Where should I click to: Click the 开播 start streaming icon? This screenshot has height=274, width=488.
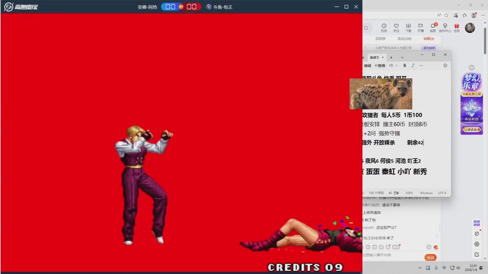pyautogui.click(x=420, y=27)
